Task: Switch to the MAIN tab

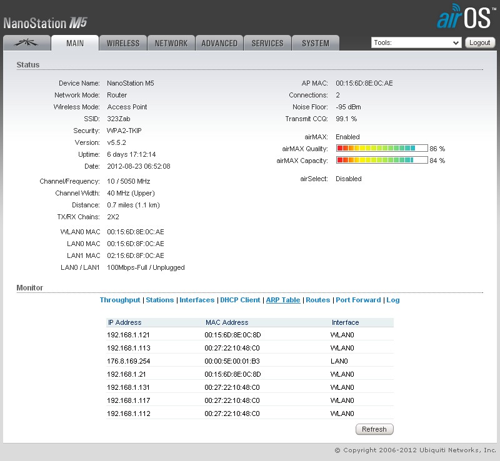Action: tap(75, 43)
